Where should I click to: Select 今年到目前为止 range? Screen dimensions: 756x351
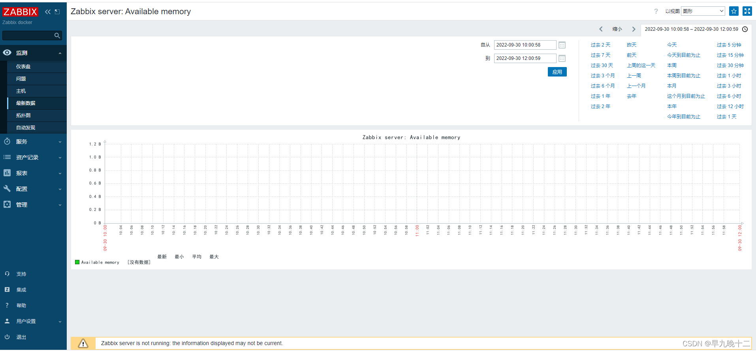684,117
